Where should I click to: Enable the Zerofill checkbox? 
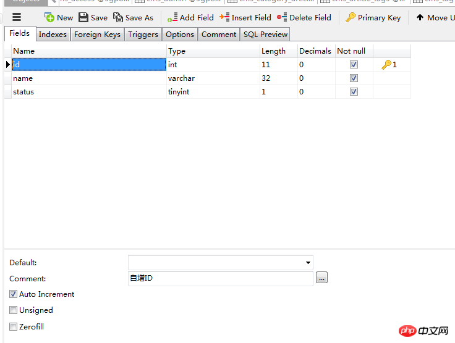(x=13, y=326)
